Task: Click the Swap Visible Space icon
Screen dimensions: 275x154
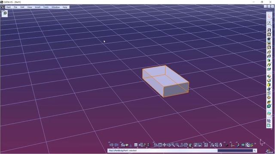Action: click(x=200, y=145)
